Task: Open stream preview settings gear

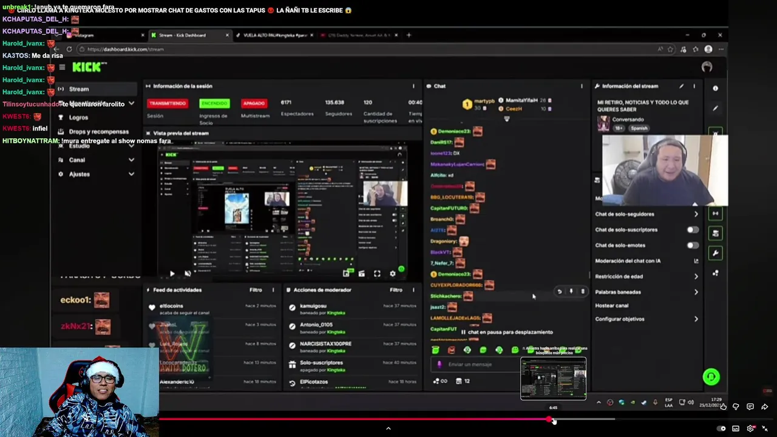Action: 392,274
